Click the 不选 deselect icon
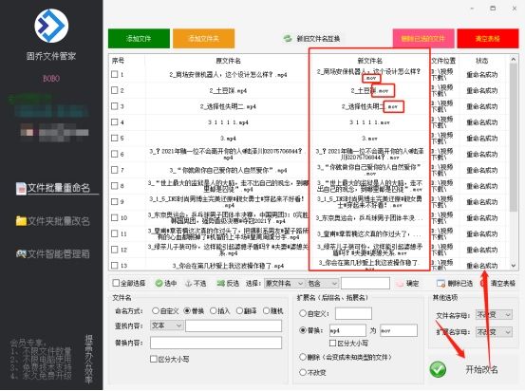Image resolution: width=525 pixels, height=391 pixels. tap(189, 284)
